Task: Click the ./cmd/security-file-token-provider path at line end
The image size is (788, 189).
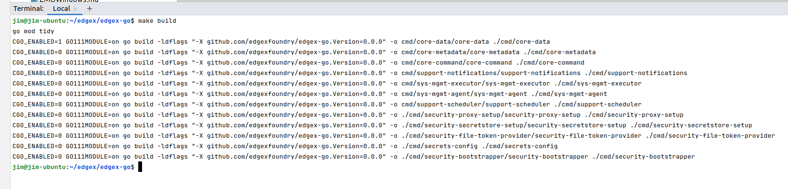Action: pos(710,136)
